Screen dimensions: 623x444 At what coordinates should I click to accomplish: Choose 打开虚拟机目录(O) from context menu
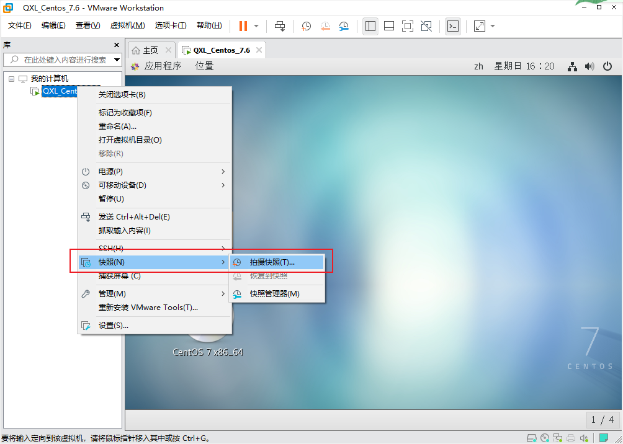[155, 140]
